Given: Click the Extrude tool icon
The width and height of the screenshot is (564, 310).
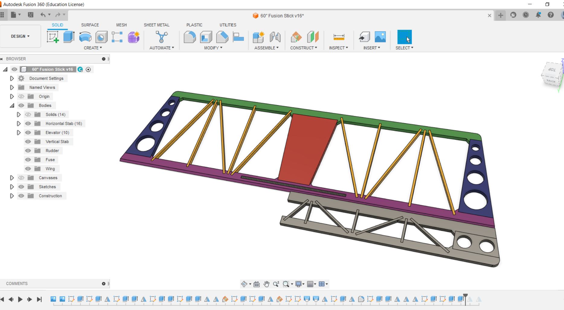Looking at the screenshot, I should pos(69,37).
